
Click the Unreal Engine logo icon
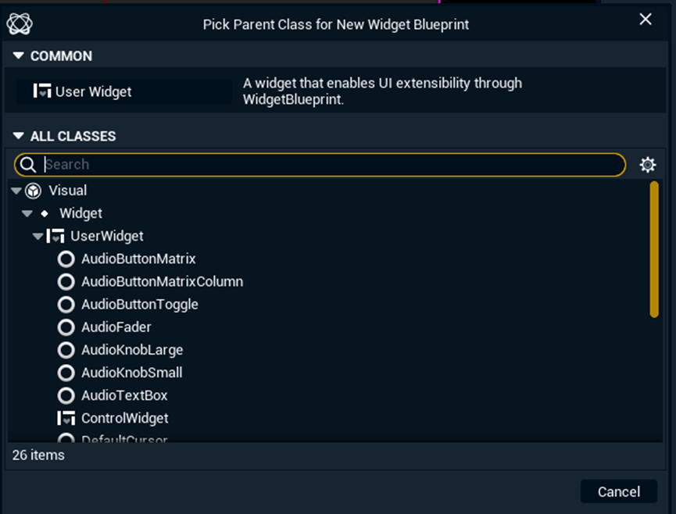click(20, 23)
